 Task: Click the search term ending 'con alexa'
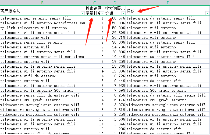(x=42, y=57)
